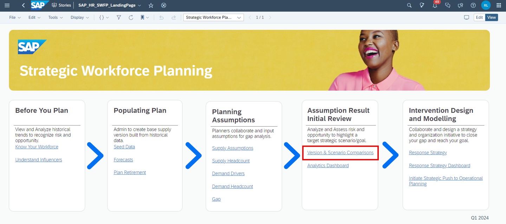Open the Gap link
Image resolution: width=506 pixels, height=224 pixels.
216,199
